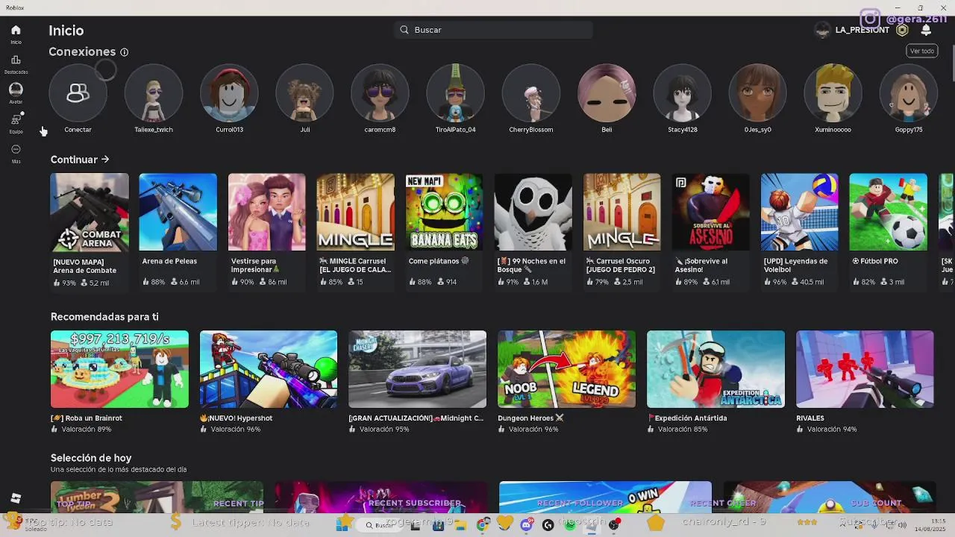Viewport: 955px width, 537px height.
Task: Click the 40.5 mil player count
Action: (x=807, y=283)
